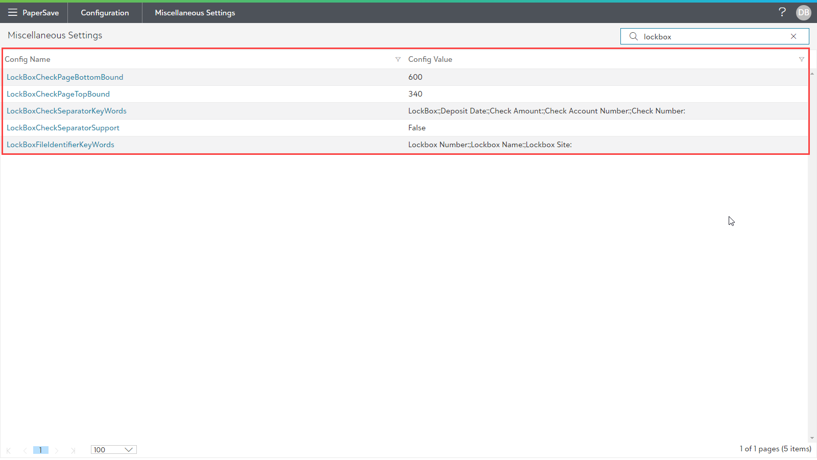Open LockBoxCheckSeparatorKeyWords setting
The image size is (817, 460).
[66, 111]
